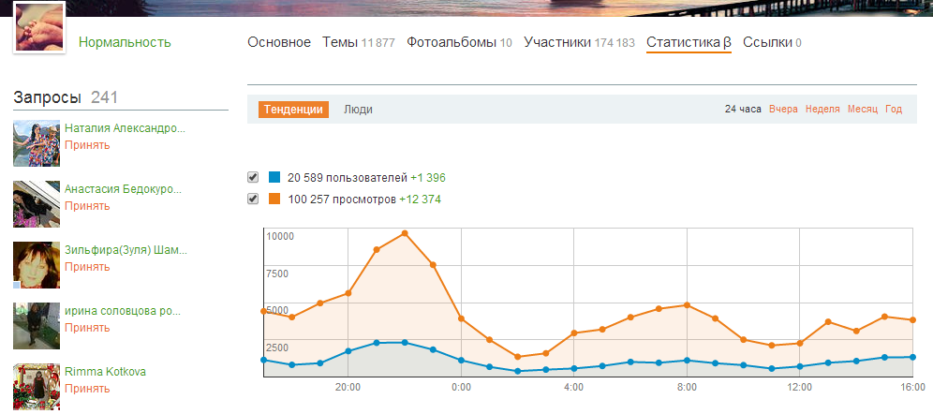Click the blue users point at 12:00
This screenshot has height=414, width=933.
tap(800, 366)
